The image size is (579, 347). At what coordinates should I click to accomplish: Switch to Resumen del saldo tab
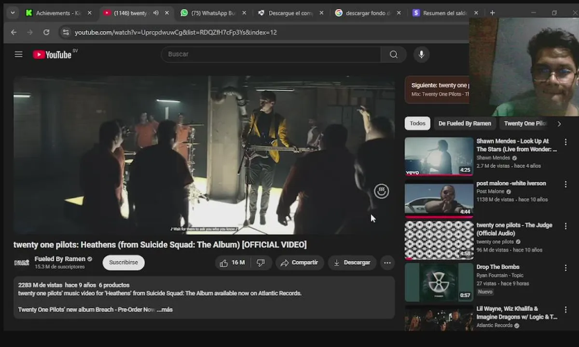(444, 13)
